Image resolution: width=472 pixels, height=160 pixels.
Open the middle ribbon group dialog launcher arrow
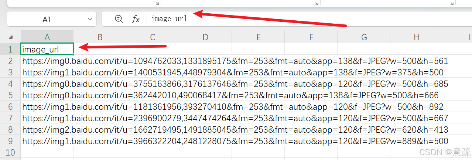point(317,3)
